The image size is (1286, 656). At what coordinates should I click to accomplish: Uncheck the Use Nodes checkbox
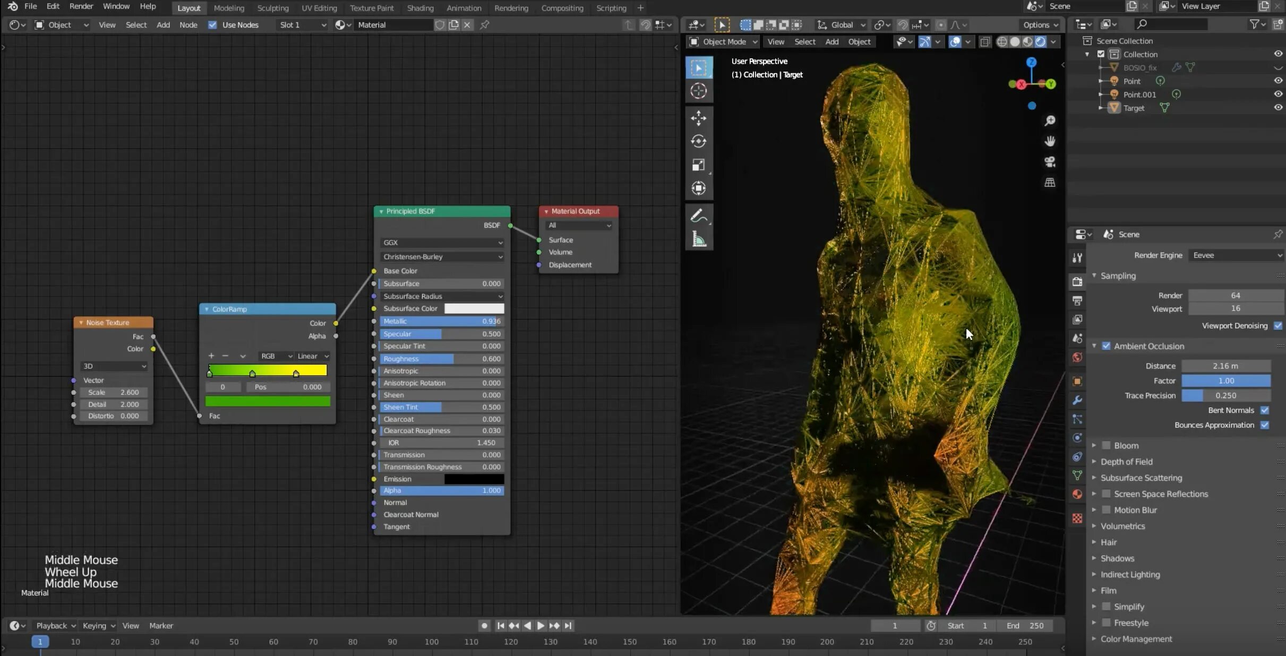pos(212,25)
